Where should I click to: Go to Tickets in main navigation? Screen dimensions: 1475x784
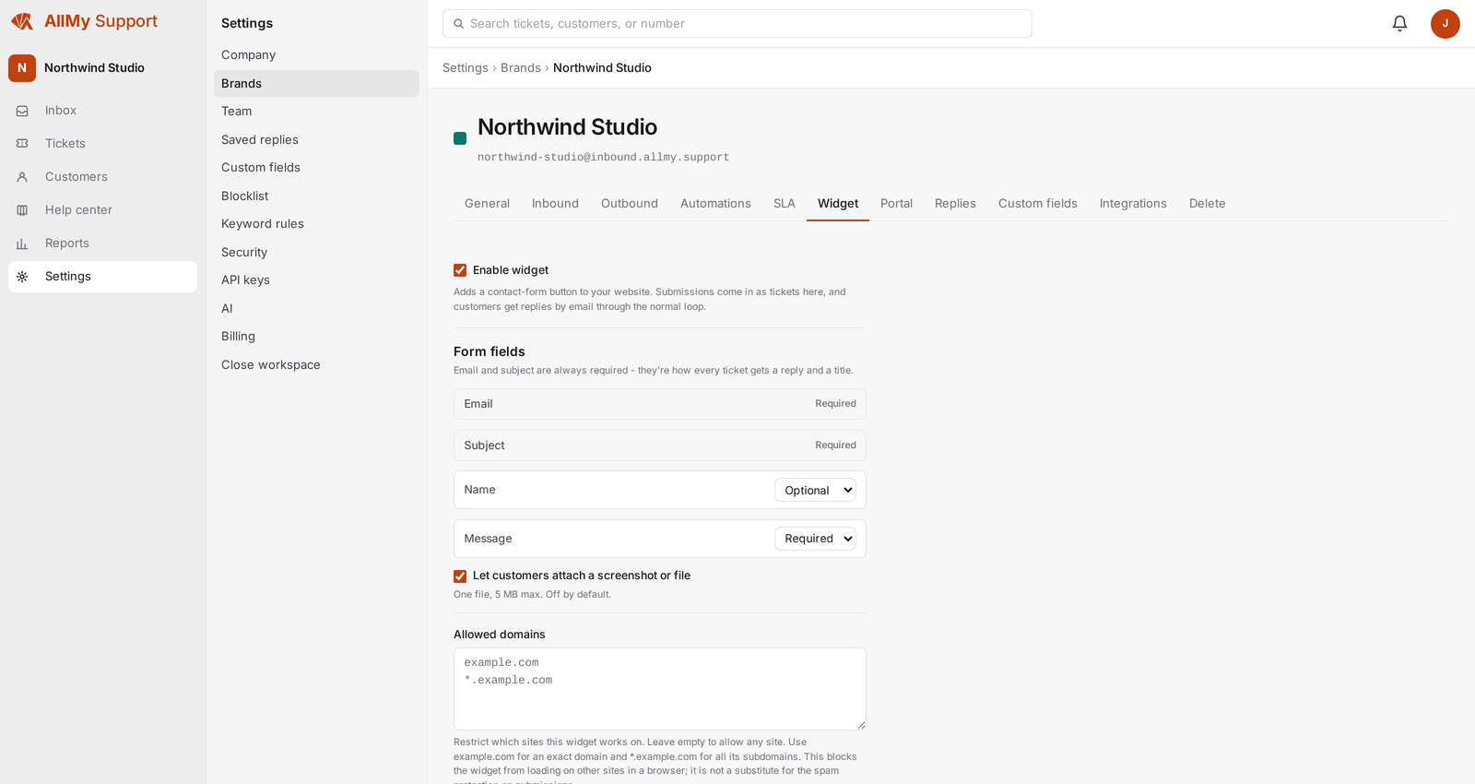pos(102,144)
